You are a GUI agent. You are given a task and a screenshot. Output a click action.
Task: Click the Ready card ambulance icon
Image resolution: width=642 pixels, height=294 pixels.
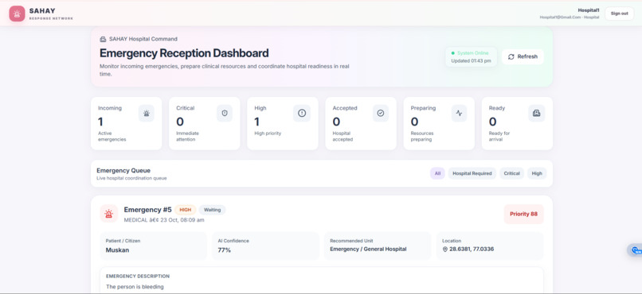click(x=536, y=114)
